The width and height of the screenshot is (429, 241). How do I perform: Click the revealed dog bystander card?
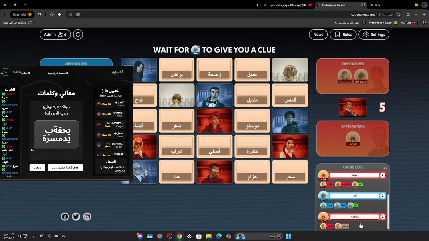pos(290,70)
